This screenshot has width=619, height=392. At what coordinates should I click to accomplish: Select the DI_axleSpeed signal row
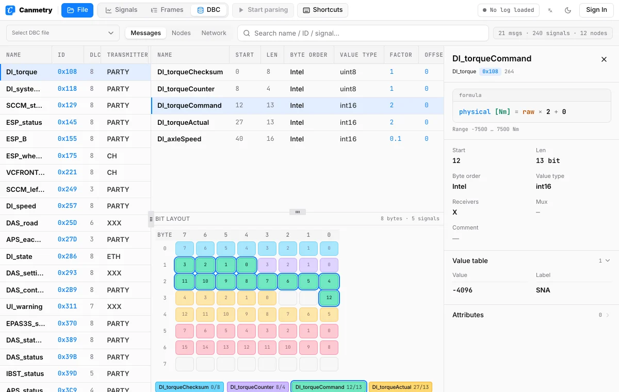point(297,139)
